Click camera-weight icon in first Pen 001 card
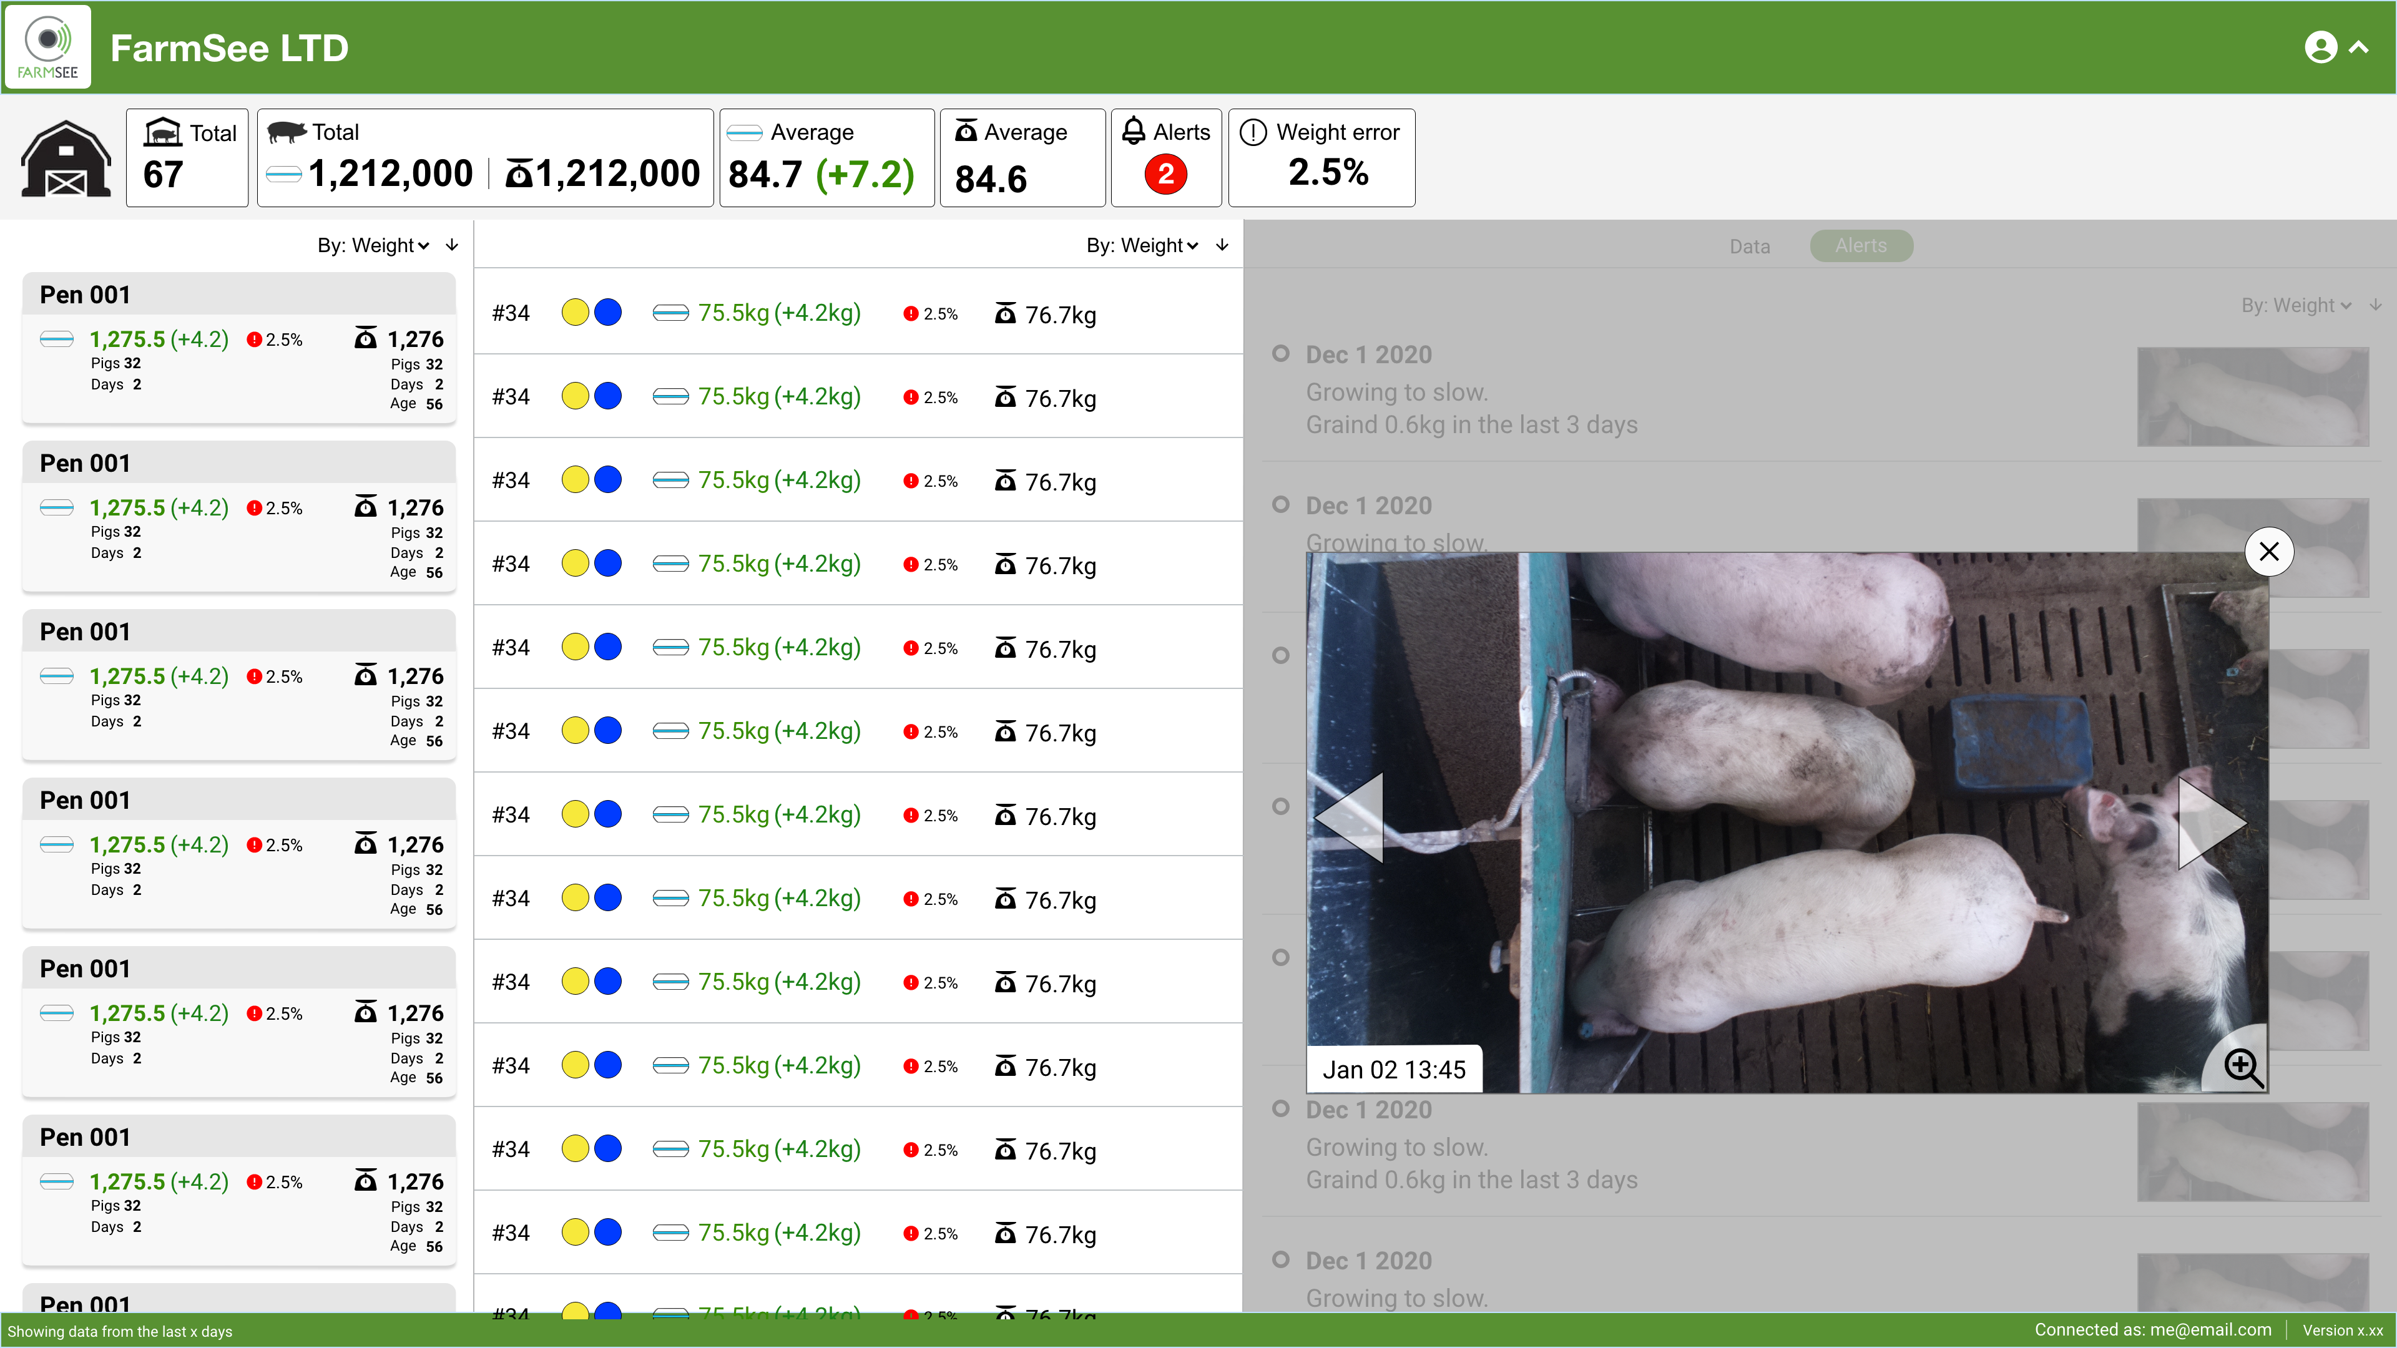 pos(57,339)
